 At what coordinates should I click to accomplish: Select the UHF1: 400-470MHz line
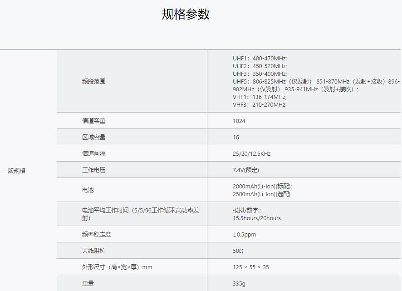click(260, 58)
